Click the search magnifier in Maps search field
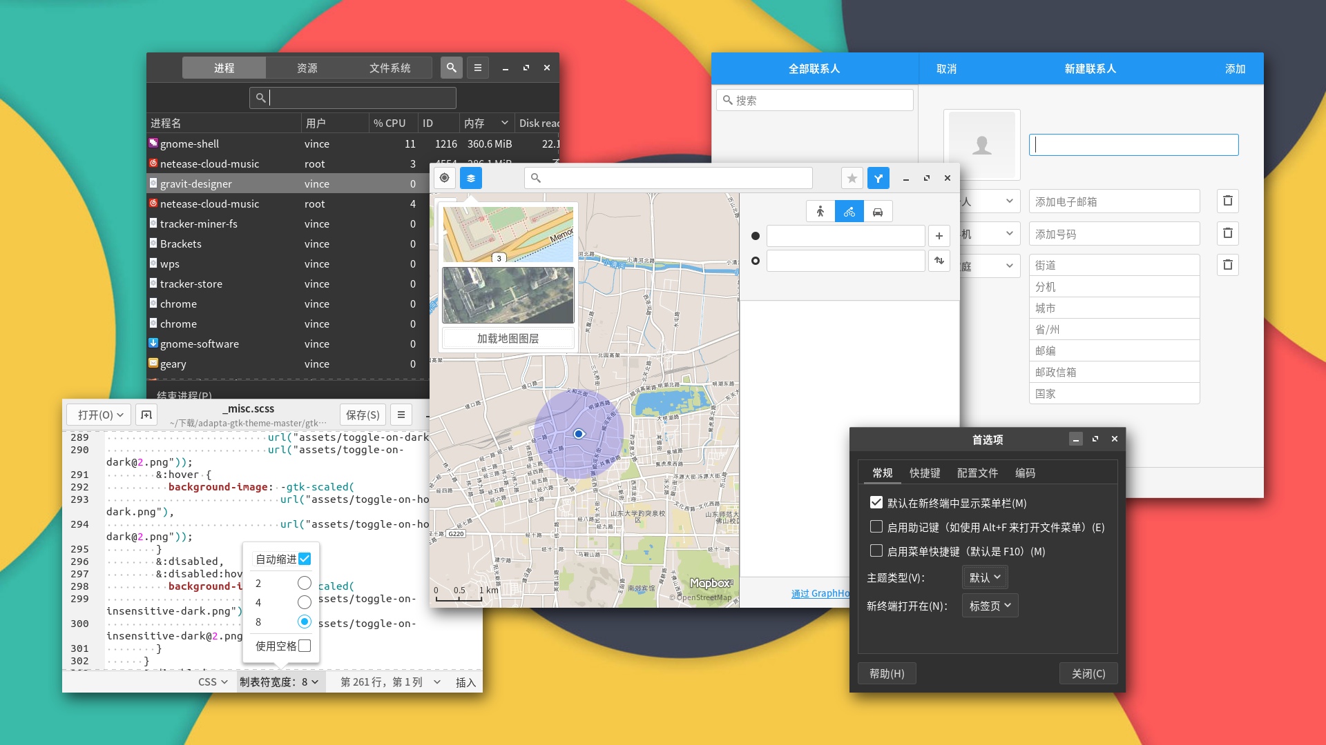Screen dimensions: 1326x745 536,178
